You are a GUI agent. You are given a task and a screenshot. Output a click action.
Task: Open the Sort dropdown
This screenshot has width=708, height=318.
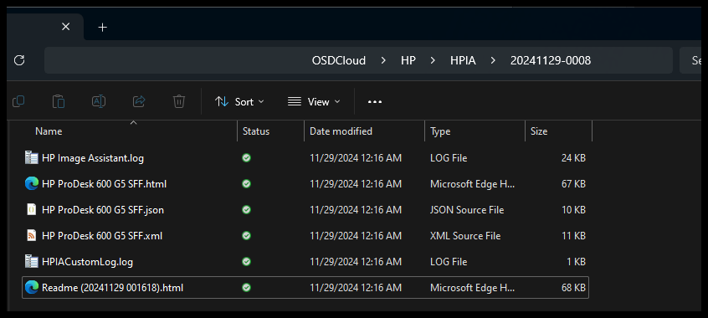pos(239,102)
